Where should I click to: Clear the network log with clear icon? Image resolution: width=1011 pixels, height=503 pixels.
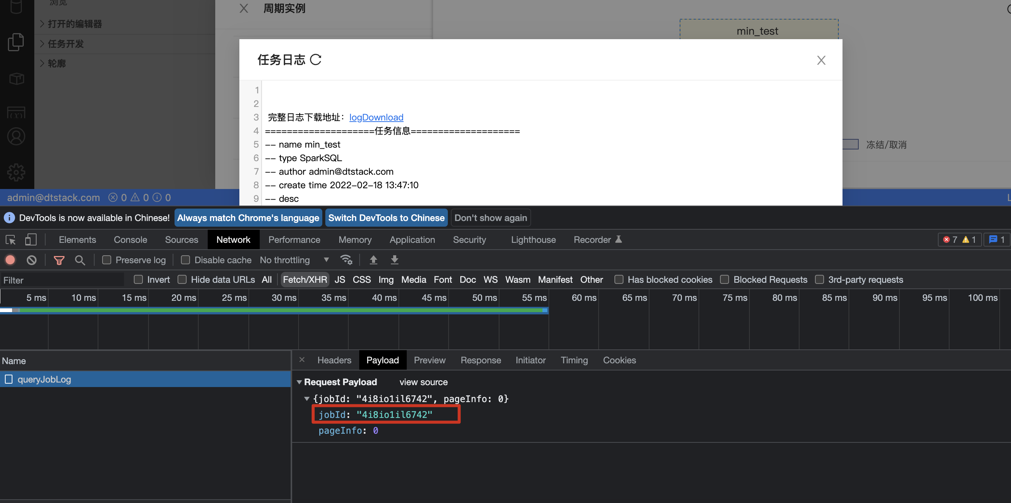point(31,259)
